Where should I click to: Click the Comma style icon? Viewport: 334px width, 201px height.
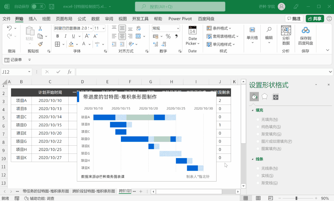point(176,36)
